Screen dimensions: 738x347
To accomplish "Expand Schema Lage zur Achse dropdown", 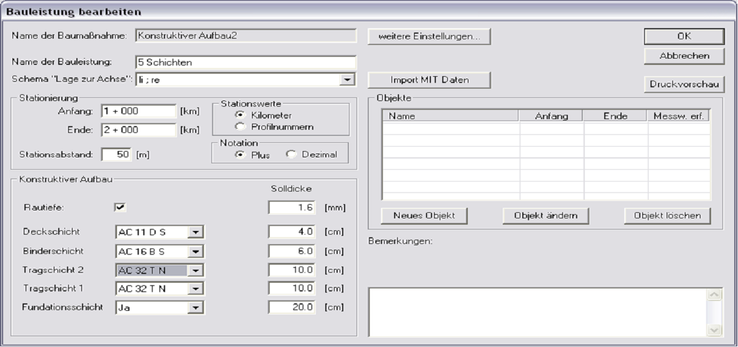I will click(x=346, y=79).
